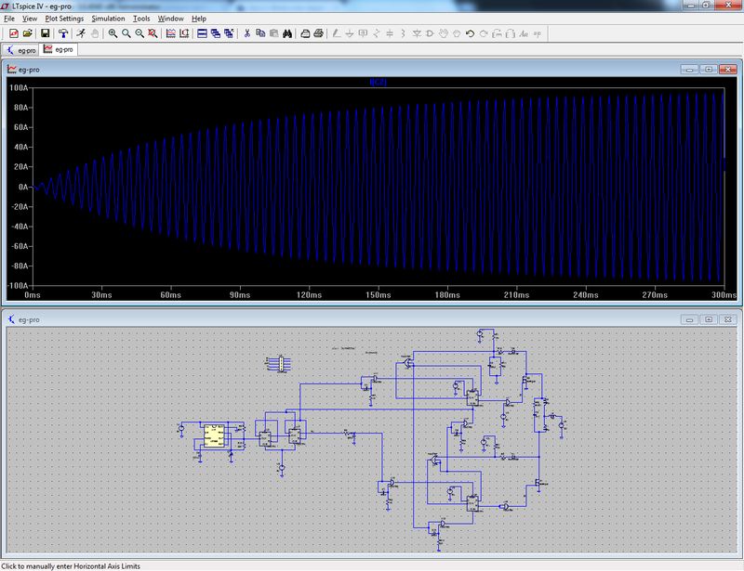
Task: Click the Zoom Full Extents icon
Action: pos(153,33)
